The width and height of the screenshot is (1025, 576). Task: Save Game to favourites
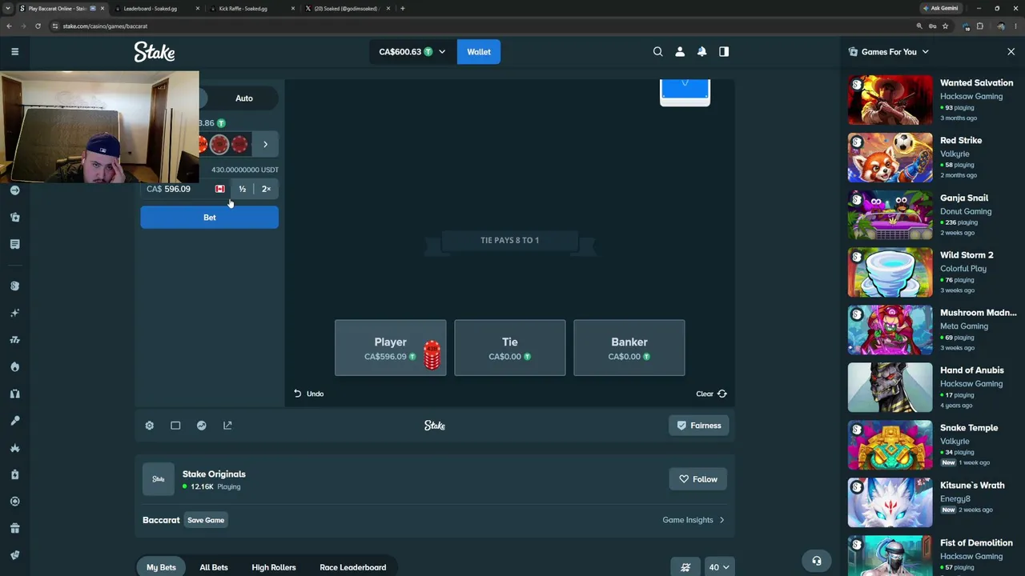coord(206,520)
